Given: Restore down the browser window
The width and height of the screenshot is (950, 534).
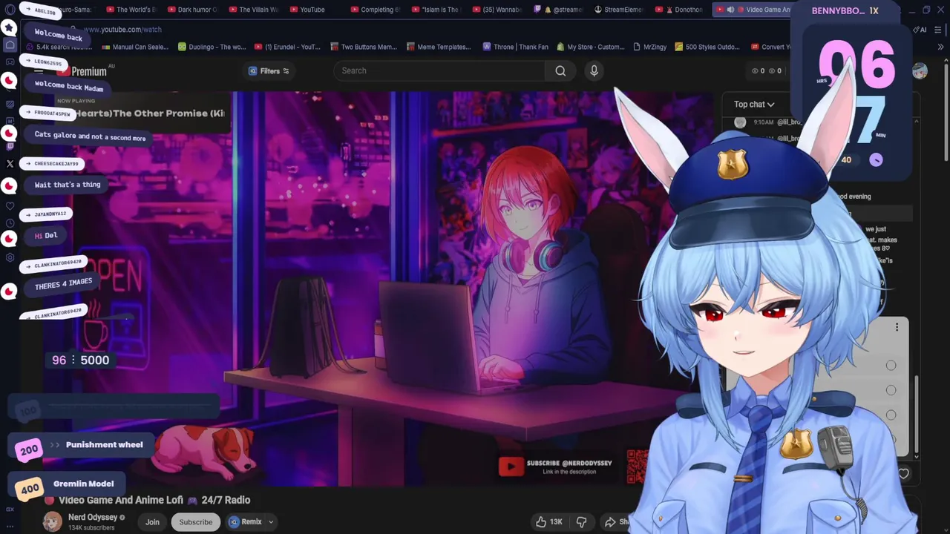Looking at the screenshot, I should coord(926,10).
